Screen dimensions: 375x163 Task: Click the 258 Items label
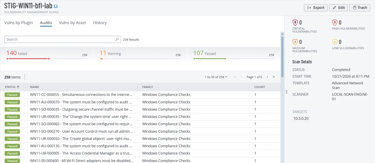point(12,77)
